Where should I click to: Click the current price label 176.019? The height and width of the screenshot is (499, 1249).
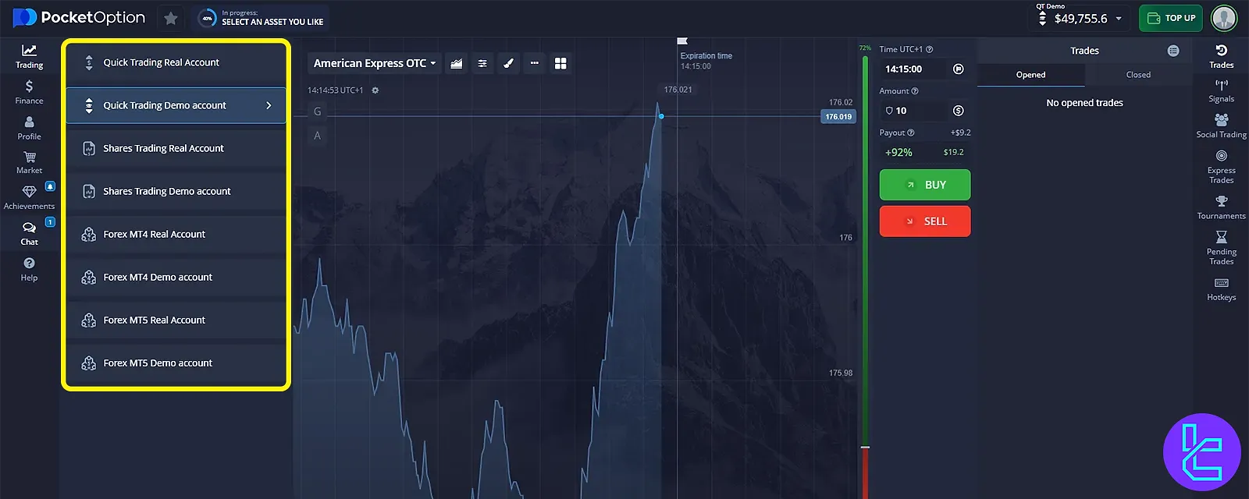838,117
